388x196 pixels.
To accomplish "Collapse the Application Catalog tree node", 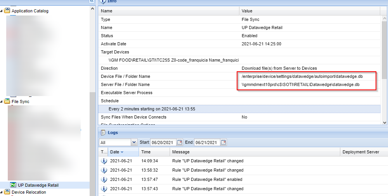I will pyautogui.click(x=2, y=11).
